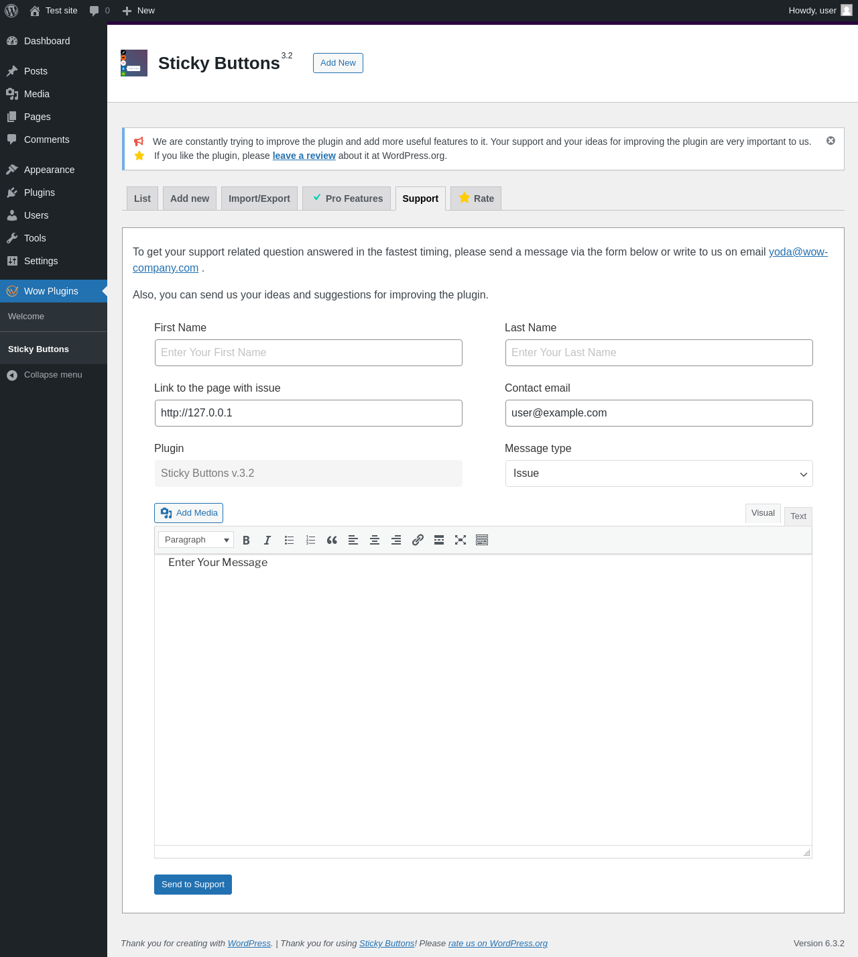Switch editor to Text mode
Viewport: 858px width, 957px height.
[x=798, y=516]
